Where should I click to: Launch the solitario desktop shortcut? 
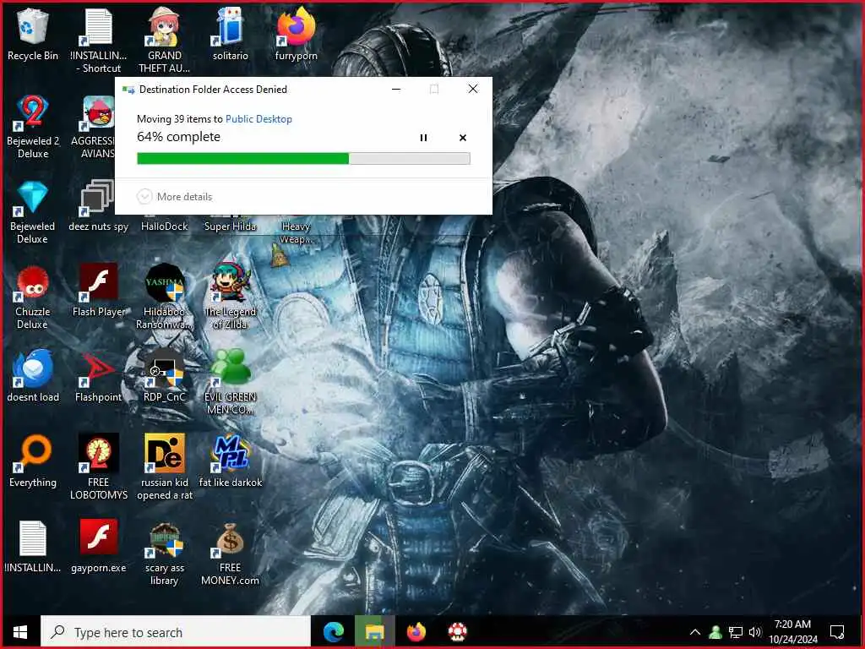pos(230,34)
